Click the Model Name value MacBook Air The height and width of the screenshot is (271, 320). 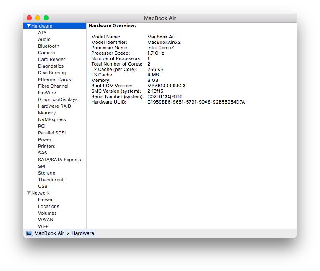pos(161,37)
